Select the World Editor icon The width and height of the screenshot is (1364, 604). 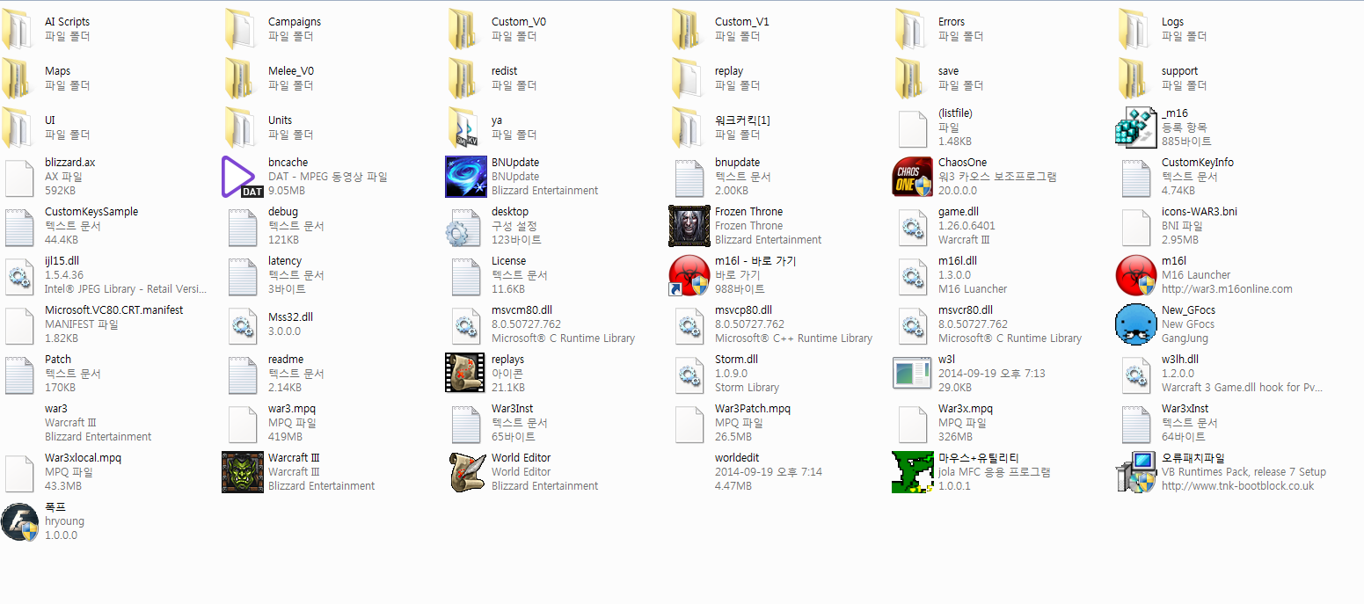point(466,472)
